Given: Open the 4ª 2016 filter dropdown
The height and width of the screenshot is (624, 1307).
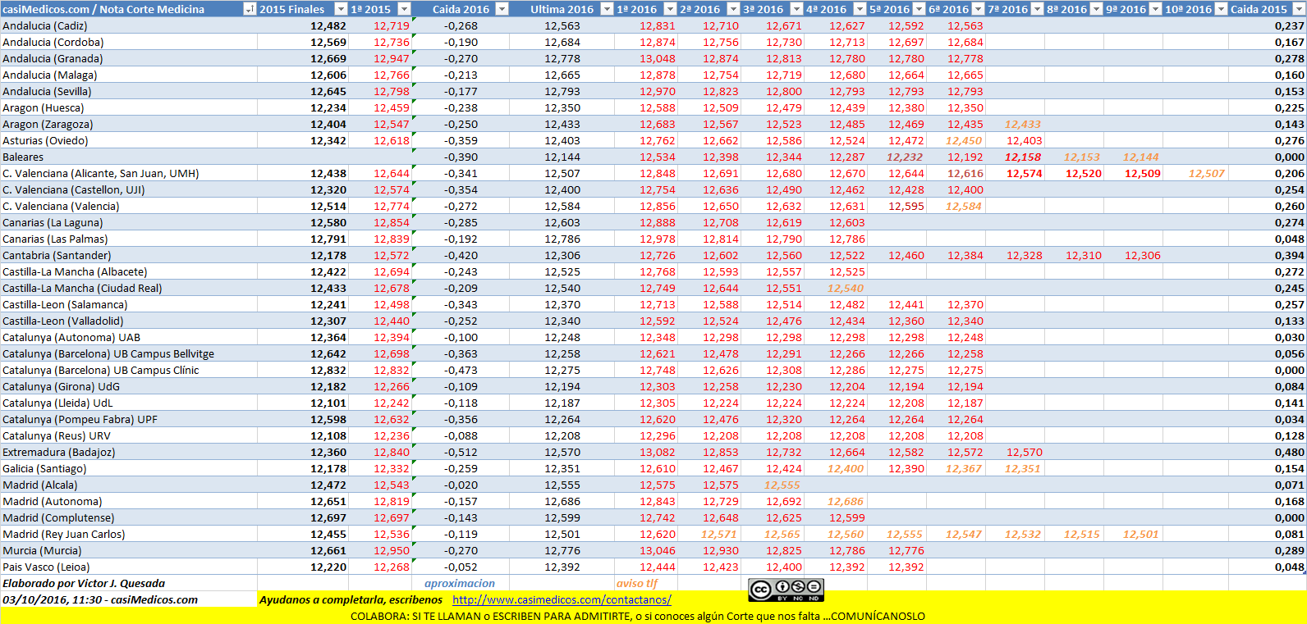Looking at the screenshot, I should pos(860,9).
